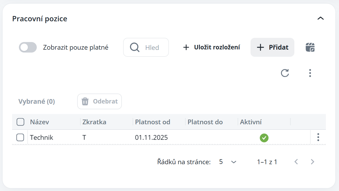The height and width of the screenshot is (191, 339).
Task: Sort by the Platnost od column header
Action: (153, 122)
